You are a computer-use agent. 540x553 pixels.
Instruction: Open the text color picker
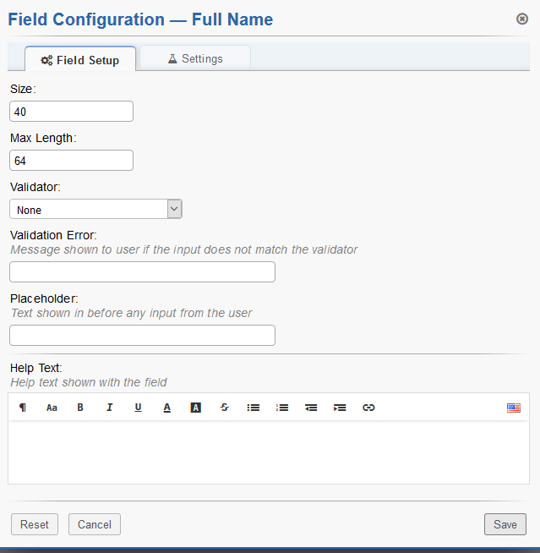(x=167, y=408)
